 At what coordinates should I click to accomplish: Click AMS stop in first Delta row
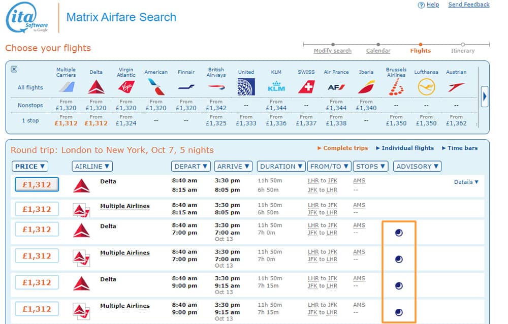coord(359,180)
